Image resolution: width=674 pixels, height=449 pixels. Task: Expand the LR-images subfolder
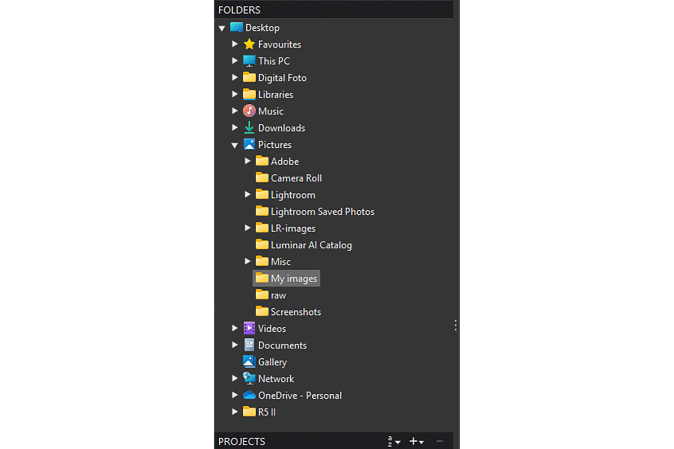click(x=248, y=228)
